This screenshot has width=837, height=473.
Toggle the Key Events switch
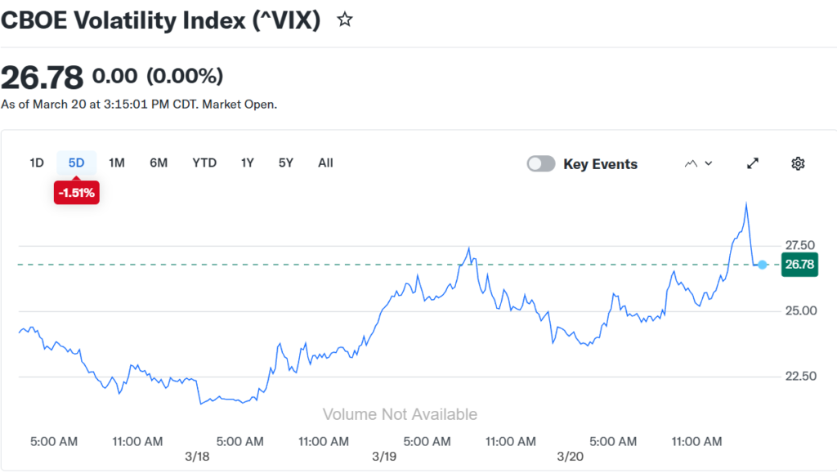(541, 163)
